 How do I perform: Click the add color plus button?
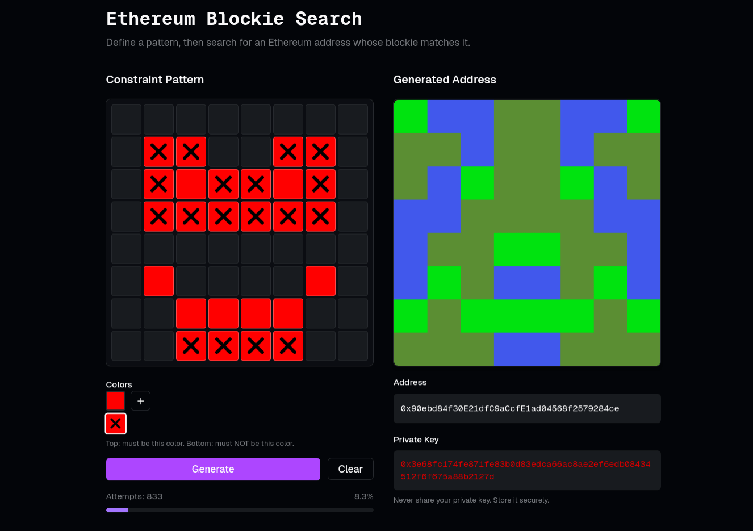click(140, 401)
